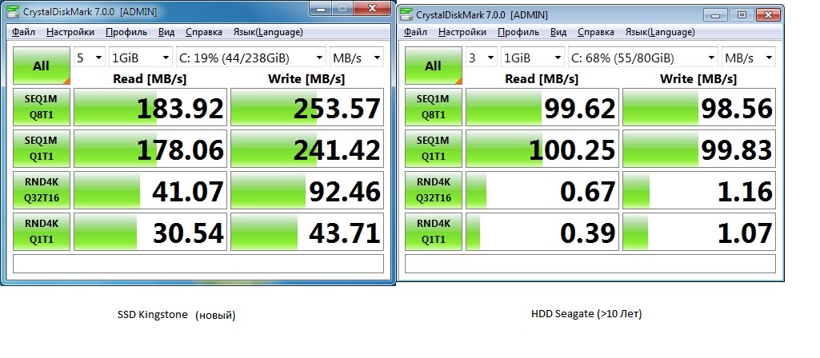Start RND4K Q1T1 test in right window
820x358 pixels.
(433, 232)
